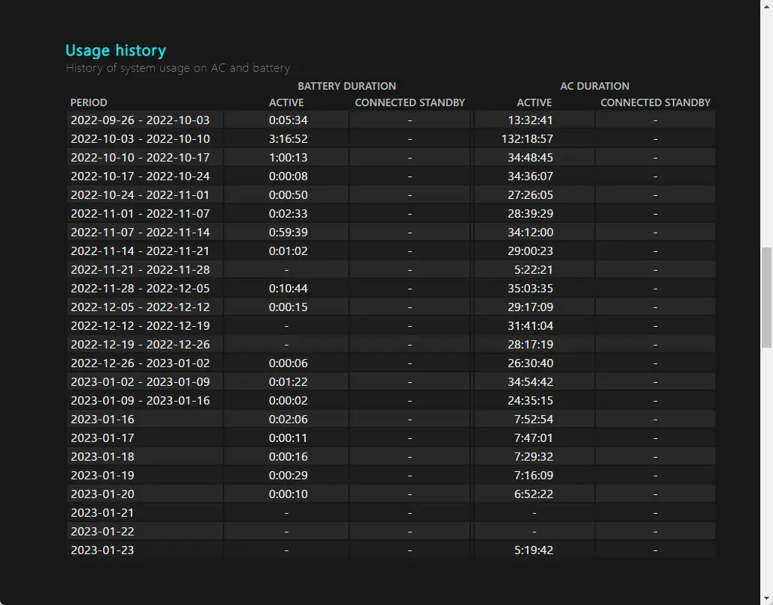
Task: Select AC active value '34:36:07'
Action: pyautogui.click(x=531, y=176)
